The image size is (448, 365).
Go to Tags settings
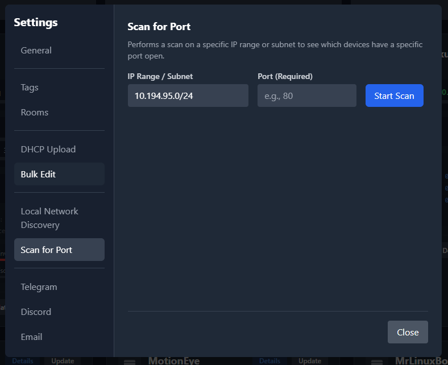(30, 88)
